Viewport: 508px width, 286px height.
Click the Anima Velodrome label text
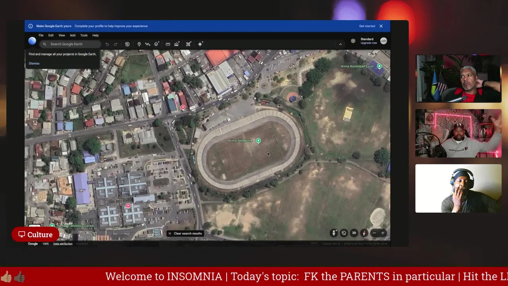[x=240, y=141]
